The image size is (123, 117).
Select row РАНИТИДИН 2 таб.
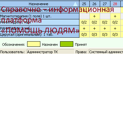click(39, 28)
